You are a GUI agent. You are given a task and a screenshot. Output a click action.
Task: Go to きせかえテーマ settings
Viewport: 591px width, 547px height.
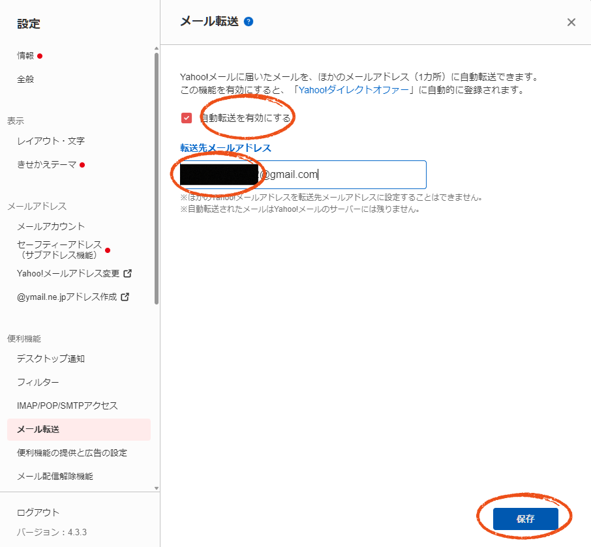pyautogui.click(x=47, y=164)
